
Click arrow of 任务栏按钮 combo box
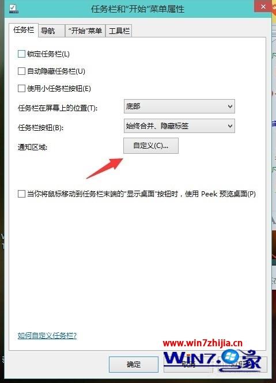tap(230, 126)
